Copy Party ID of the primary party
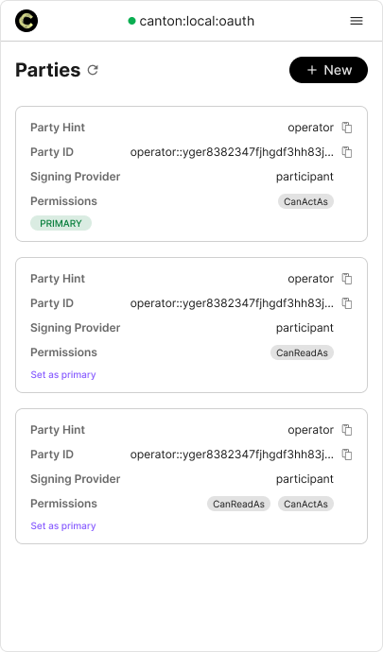383x652 pixels. (347, 152)
